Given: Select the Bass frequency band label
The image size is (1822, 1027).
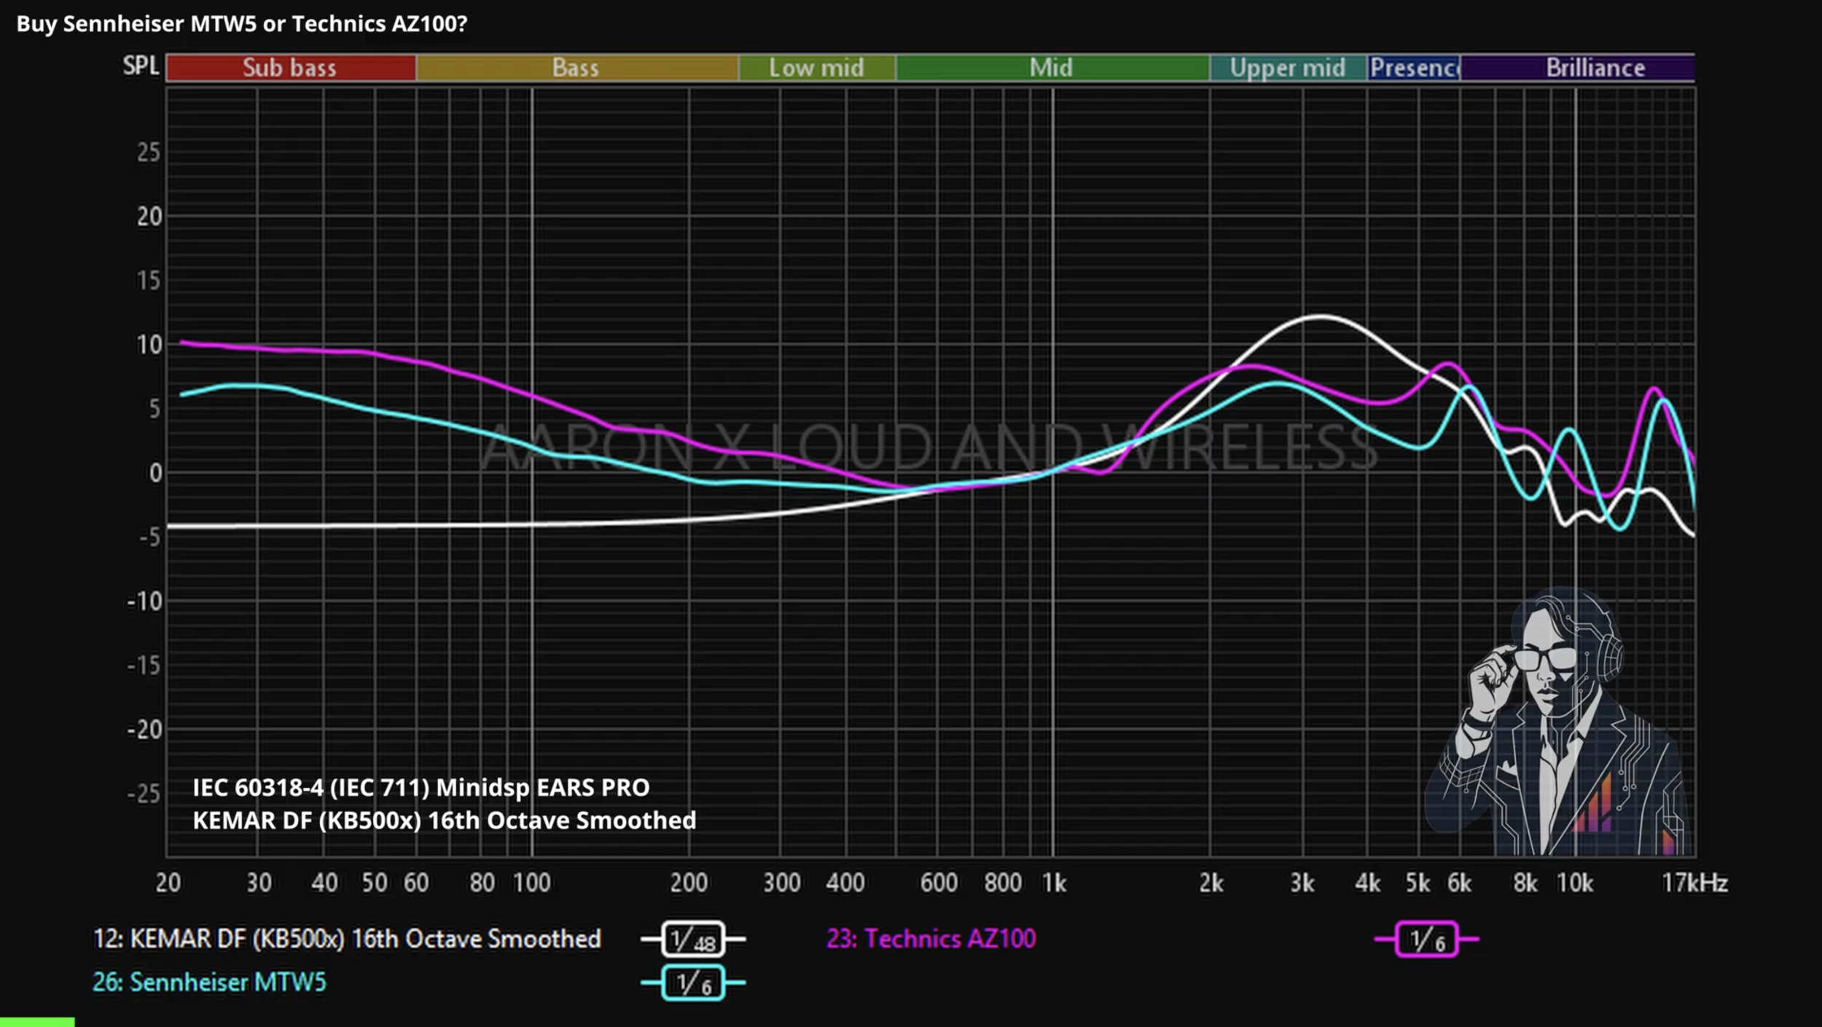Looking at the screenshot, I should pyautogui.click(x=576, y=68).
